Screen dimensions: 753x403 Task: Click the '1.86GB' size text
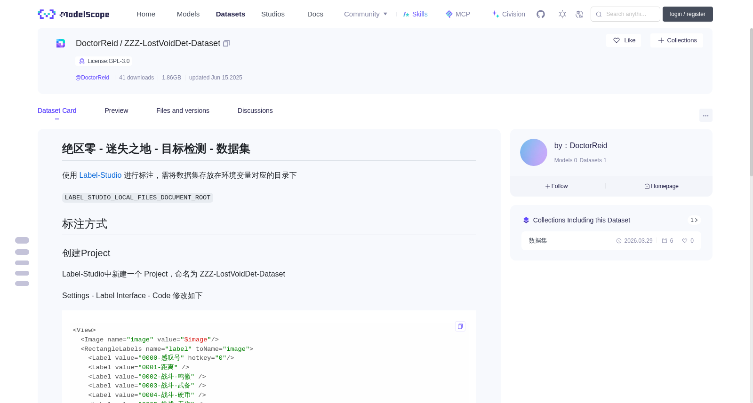171,78
